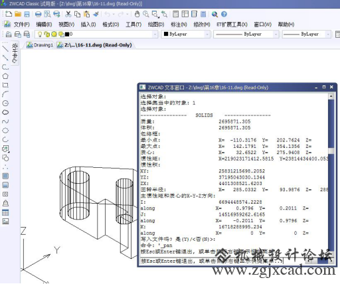Viewport: 340px width, 284px height.
Task: Create a new drawing file
Action: tap(9, 14)
